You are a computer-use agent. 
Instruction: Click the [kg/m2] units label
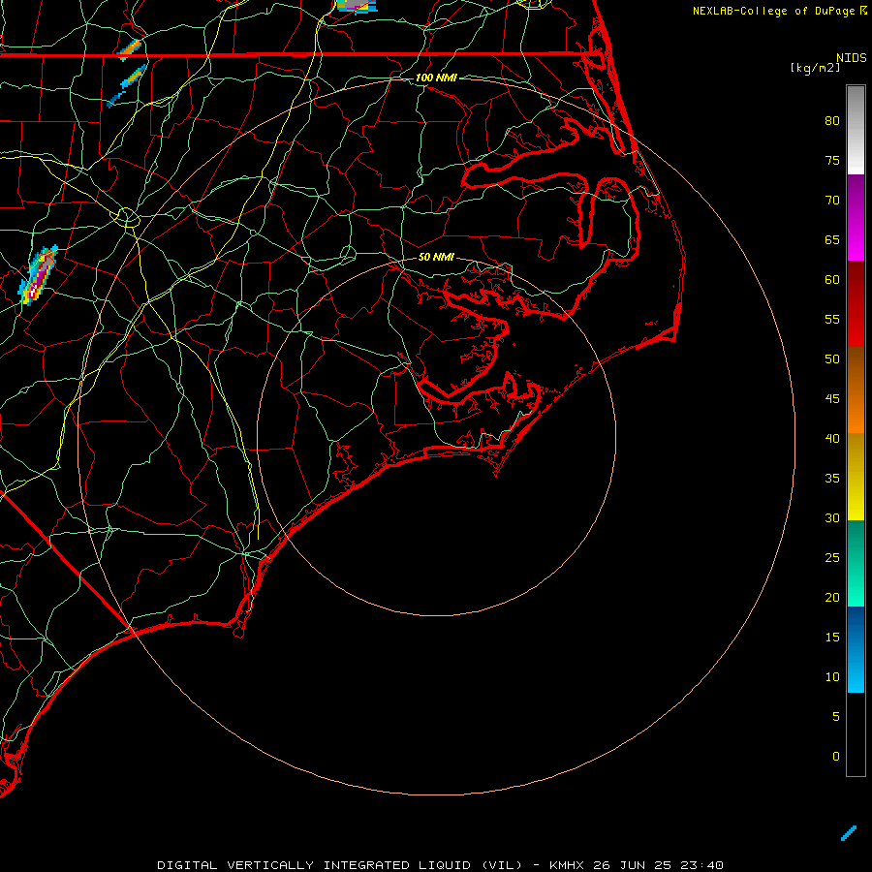tap(815, 68)
